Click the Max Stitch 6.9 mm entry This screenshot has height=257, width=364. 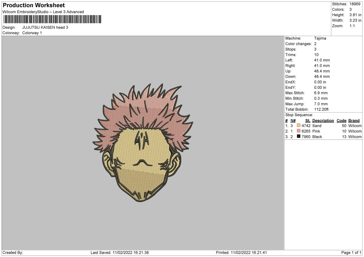pyautogui.click(x=321, y=93)
